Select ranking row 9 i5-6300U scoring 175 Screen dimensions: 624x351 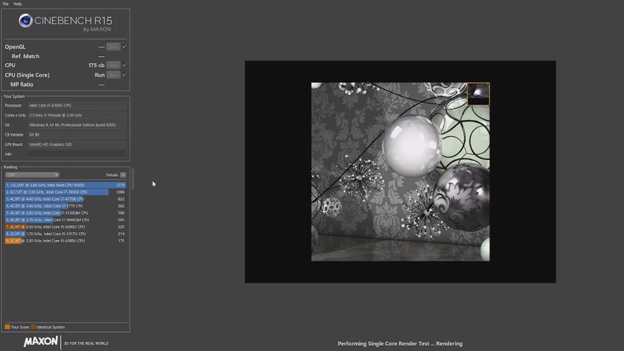pyautogui.click(x=66, y=240)
